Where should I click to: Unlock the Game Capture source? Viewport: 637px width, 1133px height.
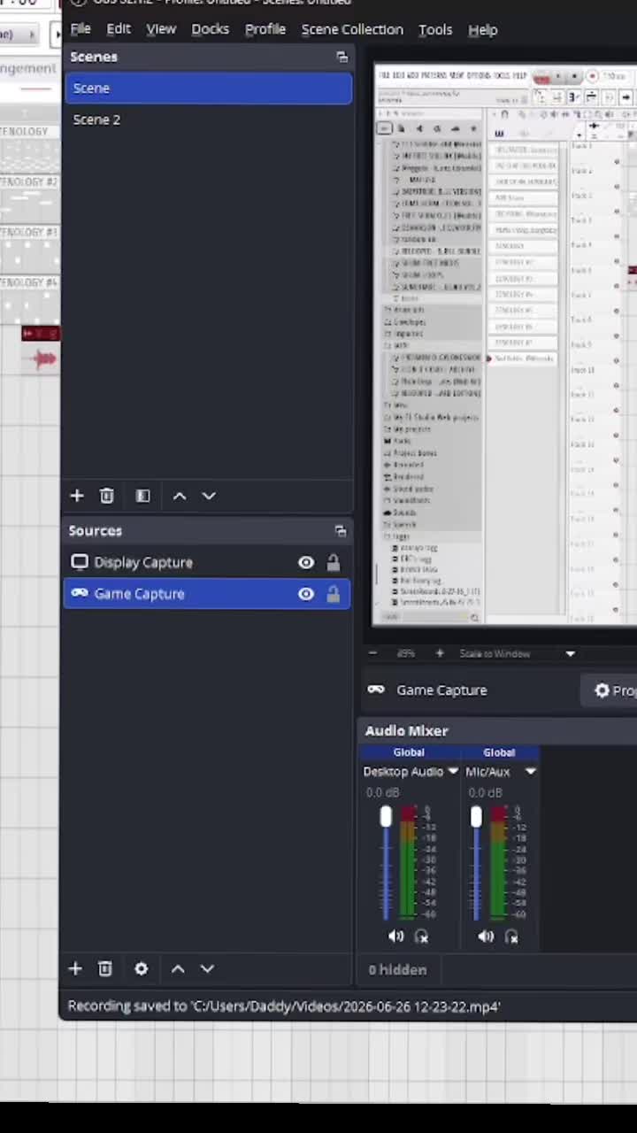333,594
